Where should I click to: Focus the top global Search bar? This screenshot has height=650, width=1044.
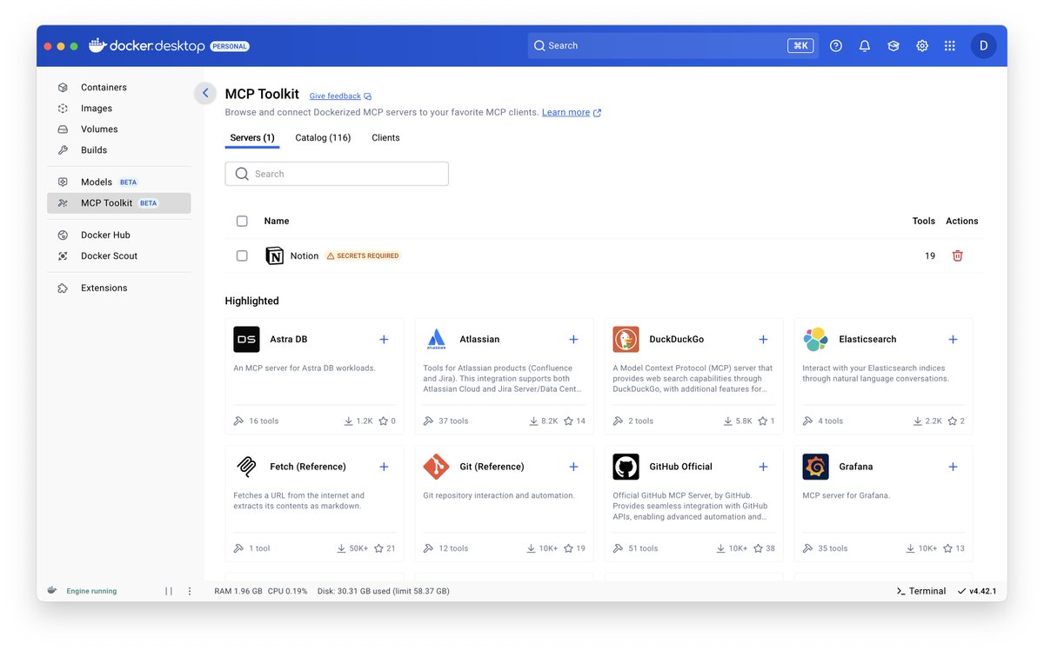(673, 45)
